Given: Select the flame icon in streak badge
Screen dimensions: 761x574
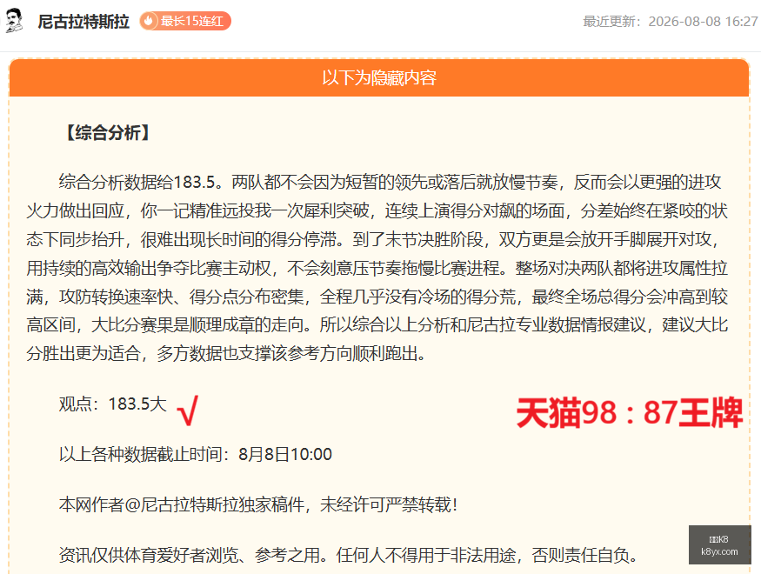Looking at the screenshot, I should click(149, 22).
